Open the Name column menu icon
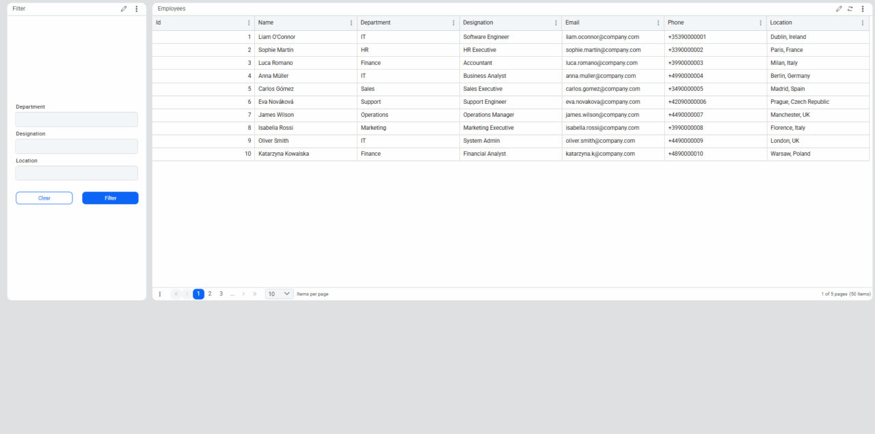Screen dimensions: 875x434 [x=351, y=23]
